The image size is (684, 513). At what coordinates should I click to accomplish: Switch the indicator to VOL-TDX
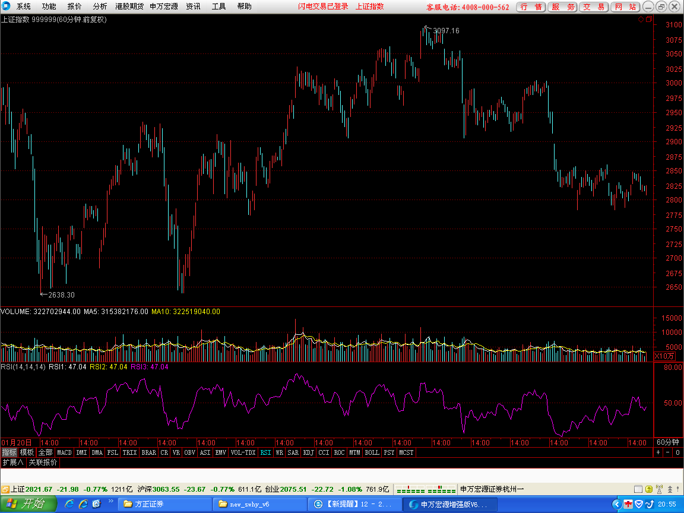point(243,452)
